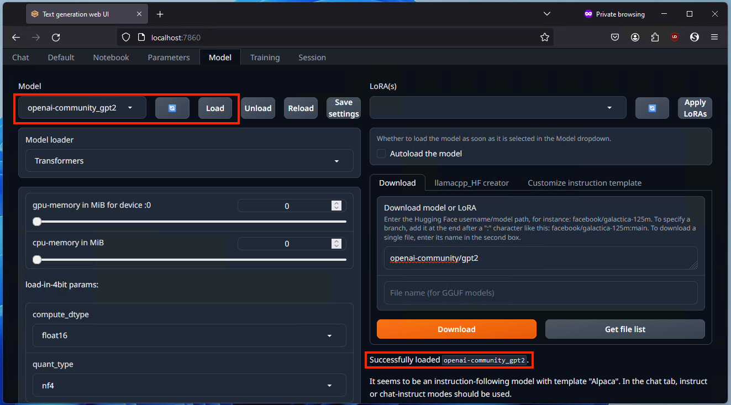The image size is (731, 405).
Task: Open the globe extension icon in the toolbar
Action: click(695, 37)
